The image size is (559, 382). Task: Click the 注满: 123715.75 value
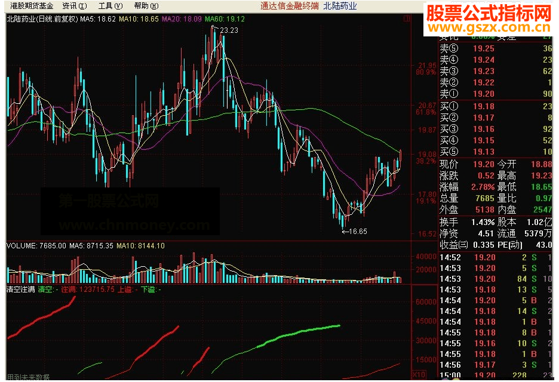(x=88, y=289)
